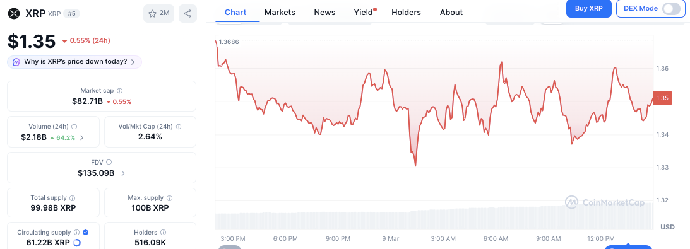This screenshot has width=690, height=249.
Task: Click the share icon button
Action: click(x=187, y=14)
